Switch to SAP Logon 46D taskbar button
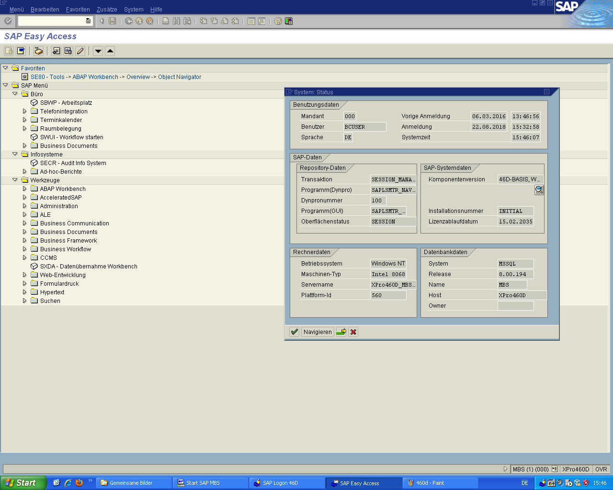This screenshot has width=613, height=490. 287,483
